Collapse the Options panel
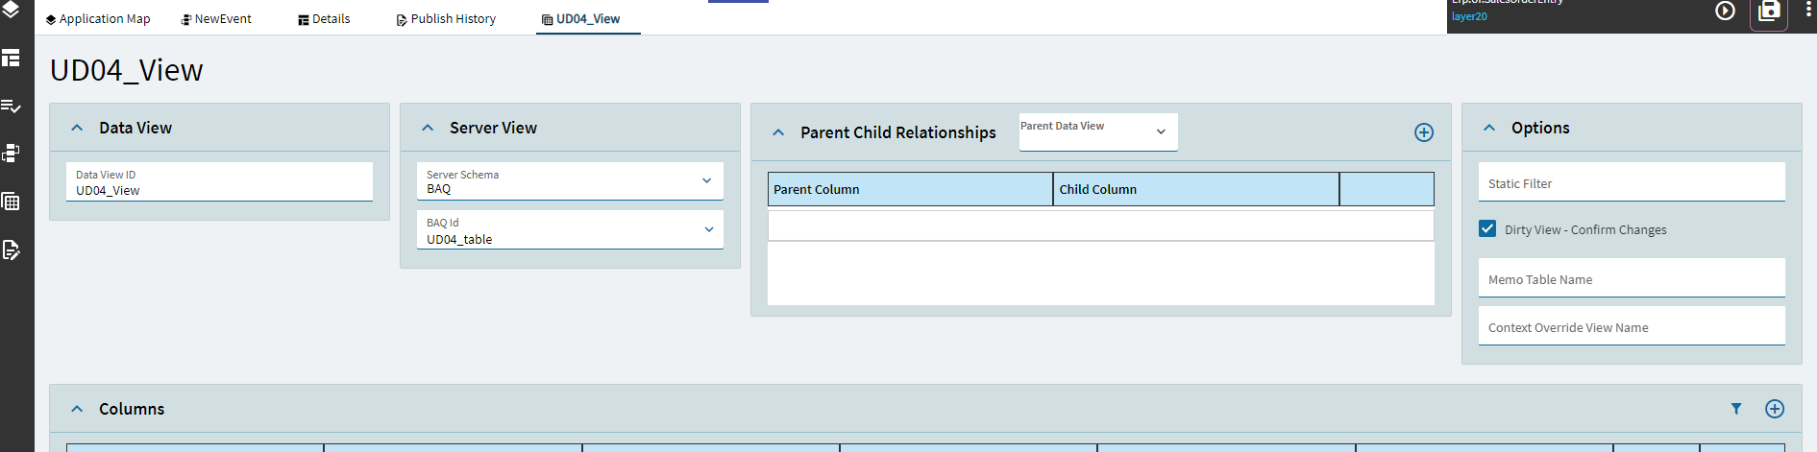 click(1489, 128)
